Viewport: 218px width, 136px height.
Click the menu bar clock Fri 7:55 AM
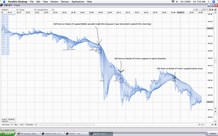199,2
